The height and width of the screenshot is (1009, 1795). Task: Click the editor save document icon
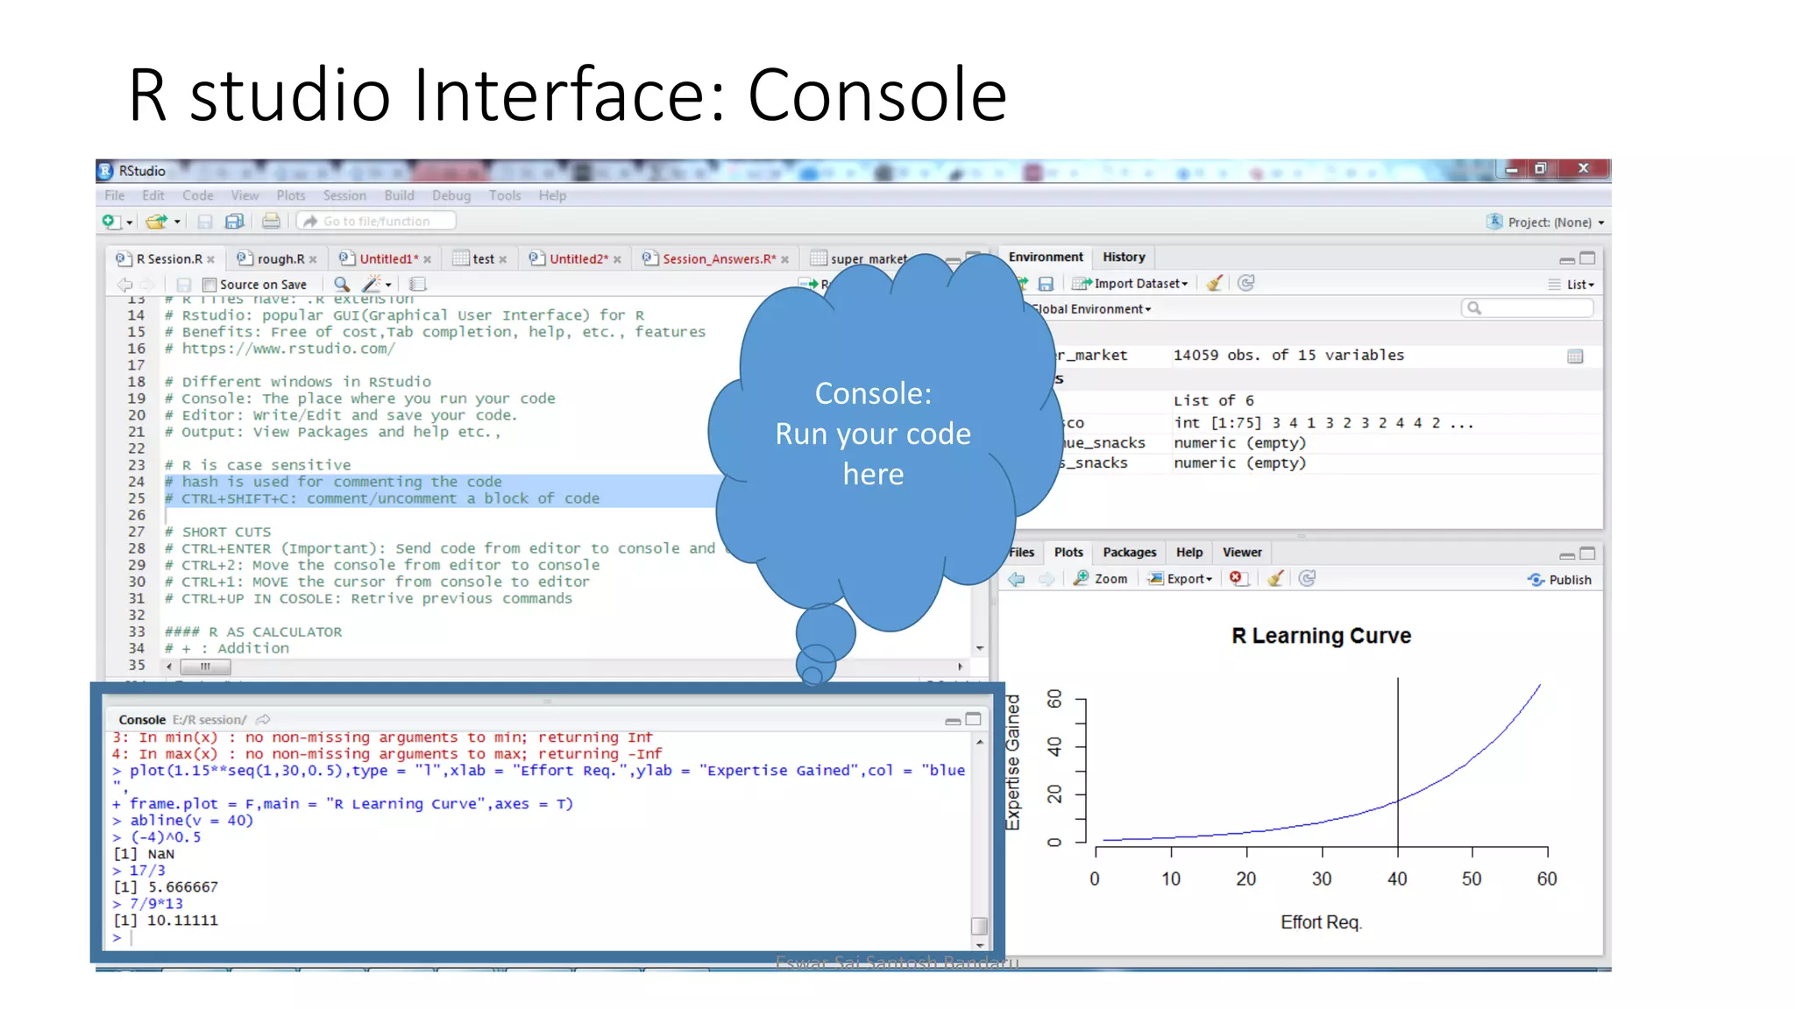coord(183,285)
